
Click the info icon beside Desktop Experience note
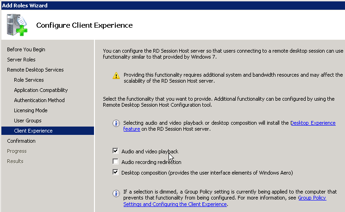(x=116, y=123)
